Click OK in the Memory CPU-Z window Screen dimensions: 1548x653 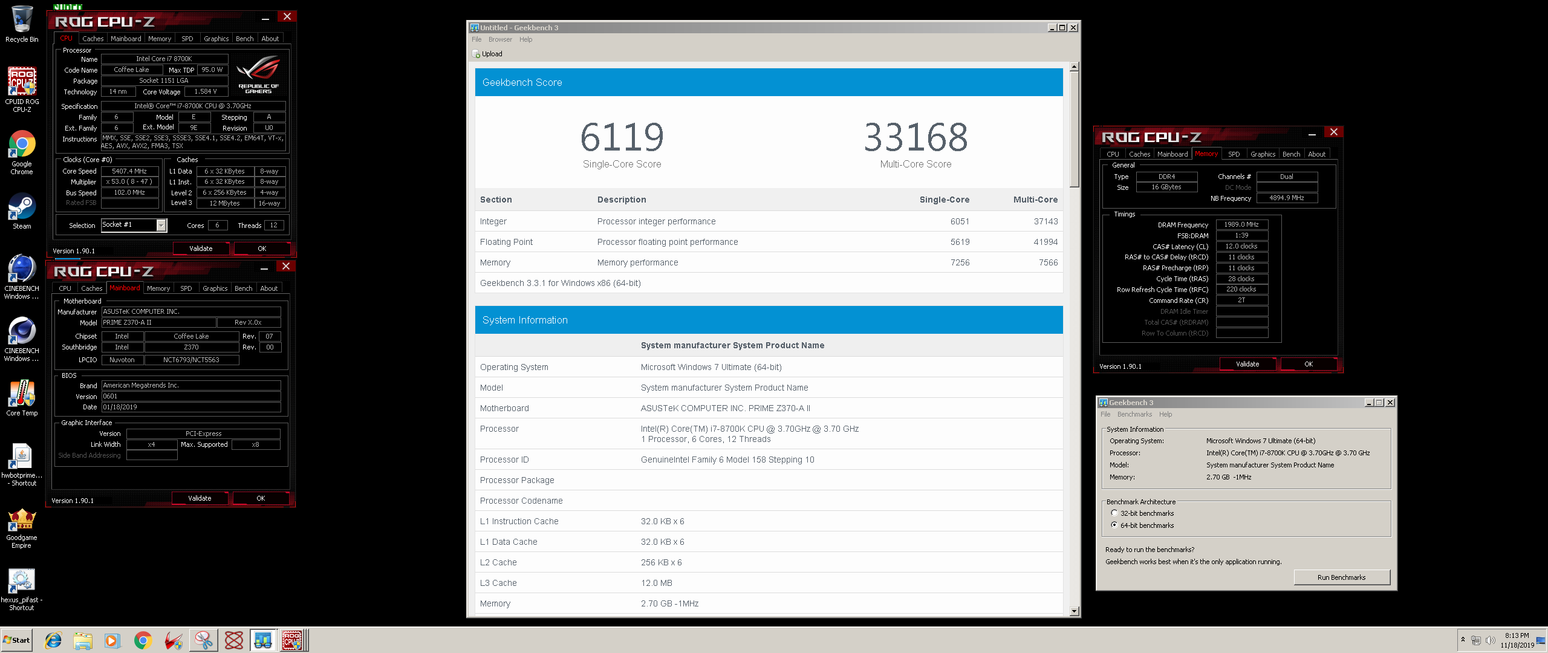1309,364
